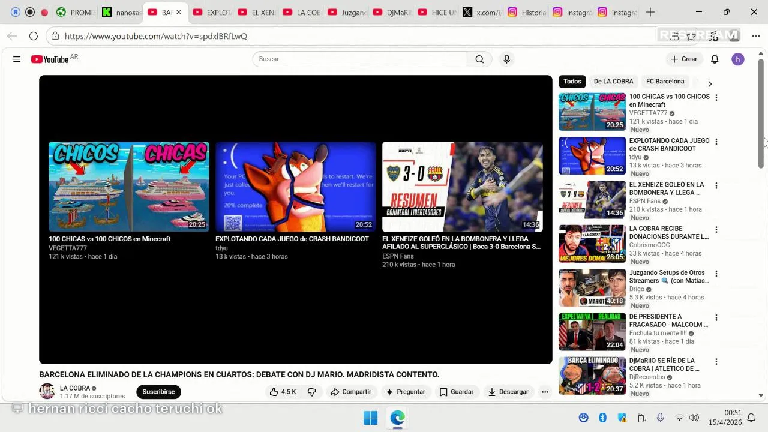Screen dimensions: 768x432
Task: Switch to the nanosas Kick browser tab
Action: 122,12
